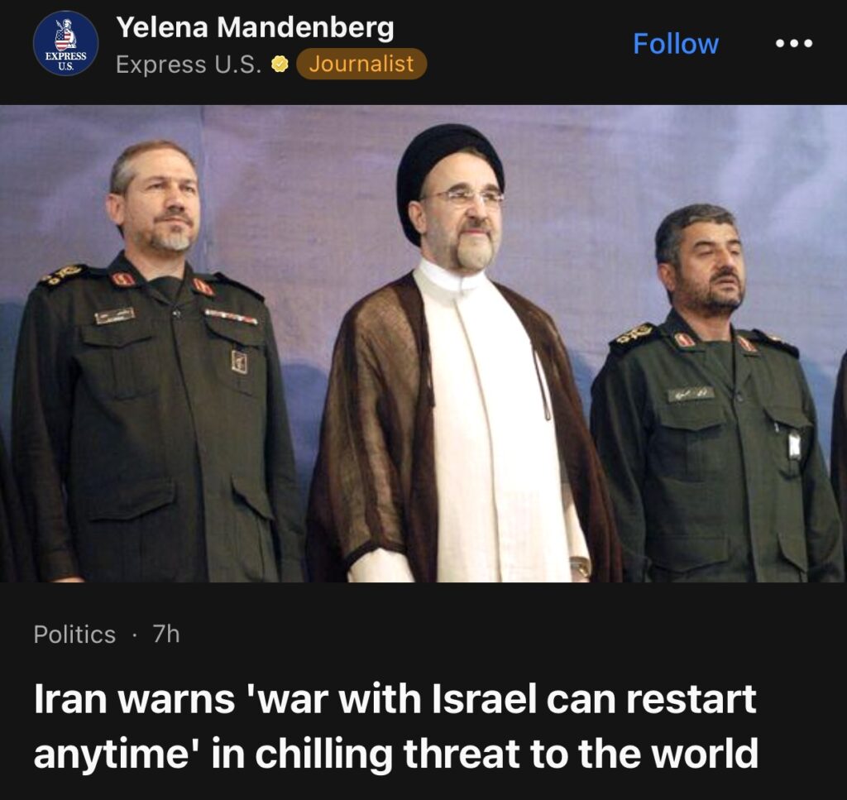
Task: Click the 7h timestamp
Action: (165, 635)
